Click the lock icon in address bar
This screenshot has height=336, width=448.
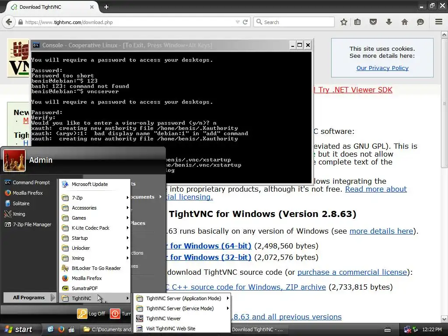click(21, 22)
